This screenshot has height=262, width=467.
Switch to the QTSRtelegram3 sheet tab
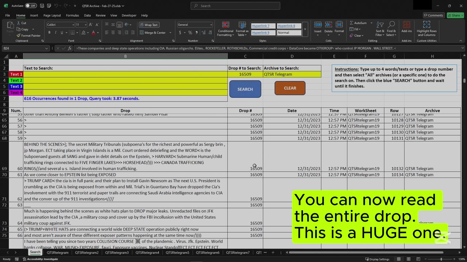[117, 252]
